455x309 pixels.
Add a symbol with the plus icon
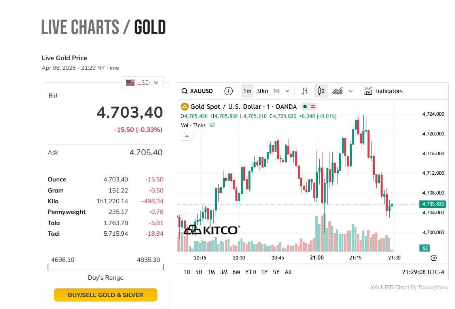click(x=228, y=91)
